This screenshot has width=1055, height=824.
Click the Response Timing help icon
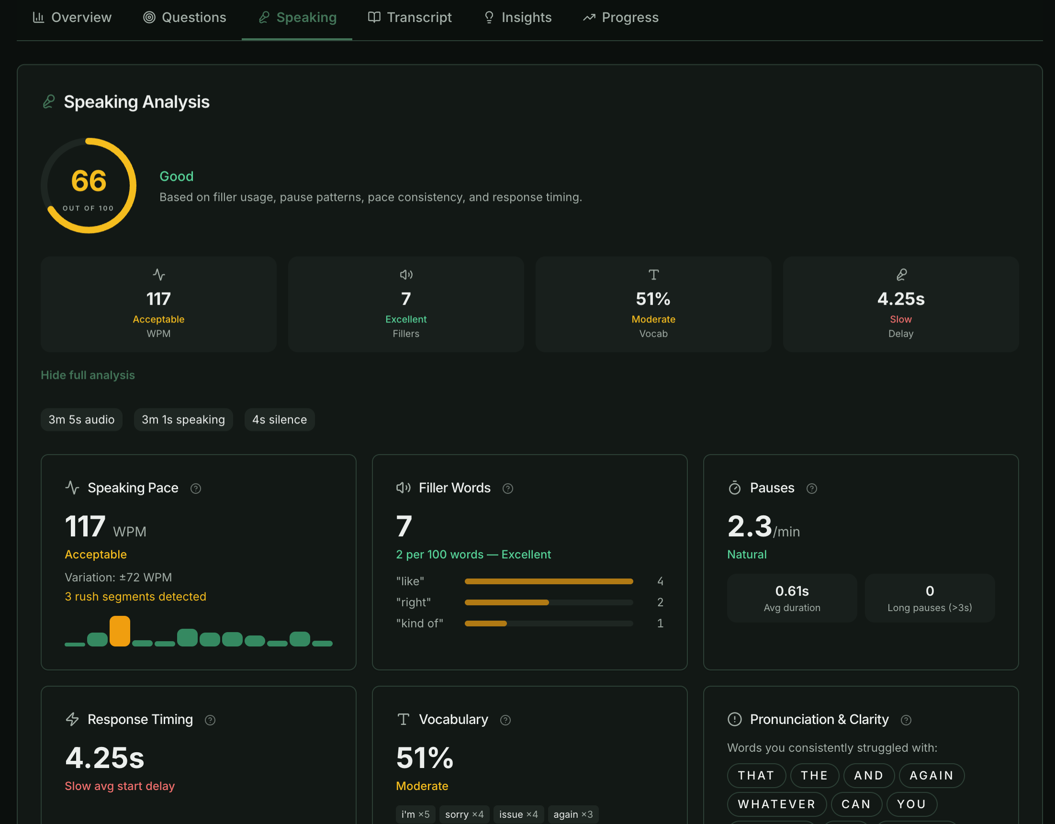(x=210, y=720)
